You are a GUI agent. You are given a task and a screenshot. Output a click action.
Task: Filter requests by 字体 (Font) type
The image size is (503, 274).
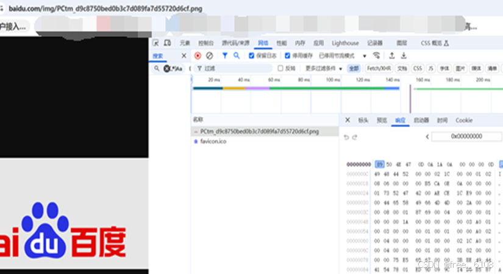(x=444, y=68)
